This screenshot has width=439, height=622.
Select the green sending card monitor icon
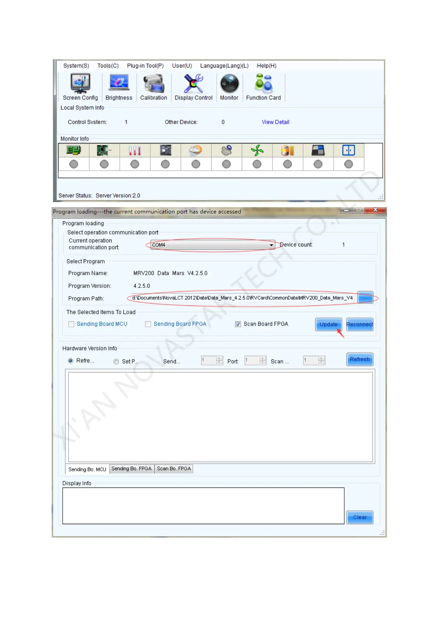click(x=74, y=150)
